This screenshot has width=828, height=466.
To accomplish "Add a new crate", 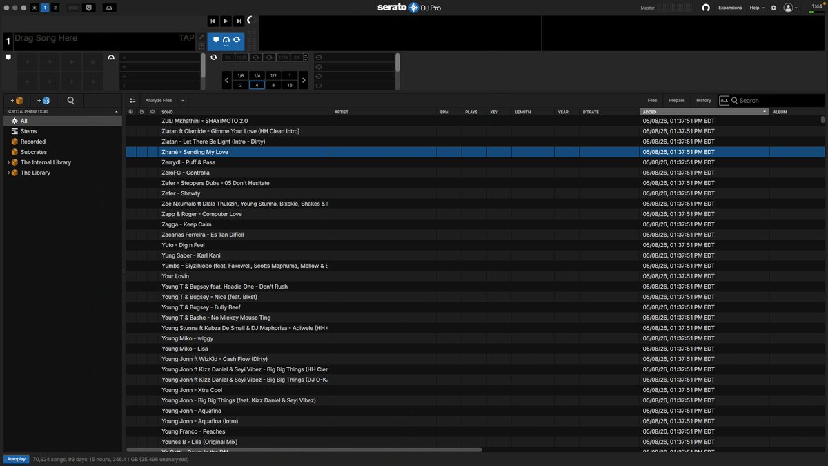I will coord(17,100).
